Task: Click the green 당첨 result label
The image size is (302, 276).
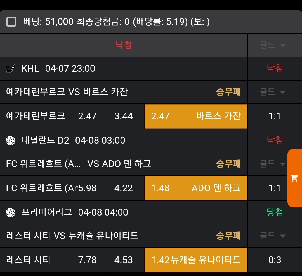Action: pos(275,212)
